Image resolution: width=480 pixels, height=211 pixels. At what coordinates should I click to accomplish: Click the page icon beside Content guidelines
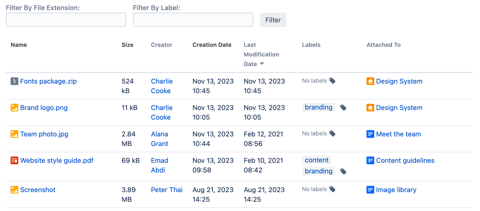(x=370, y=160)
